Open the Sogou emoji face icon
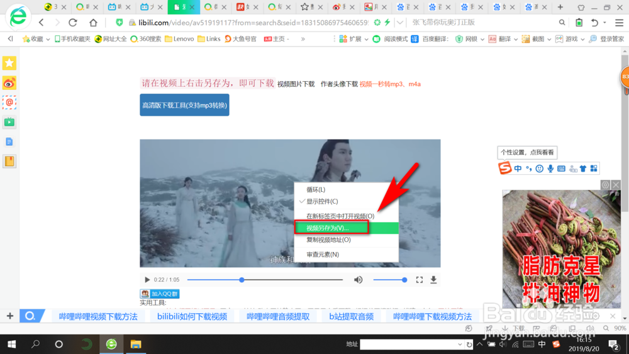629x354 pixels. tap(540, 169)
